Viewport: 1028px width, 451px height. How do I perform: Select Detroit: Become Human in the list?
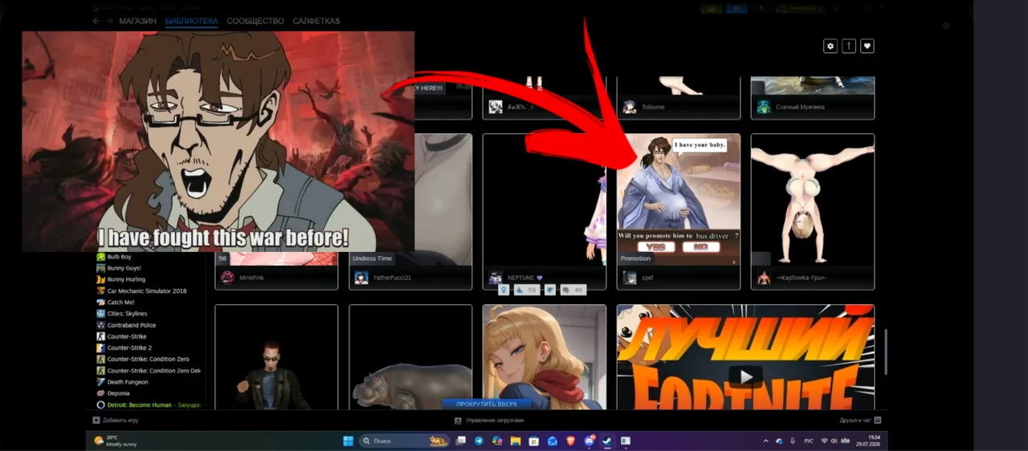tap(148, 405)
